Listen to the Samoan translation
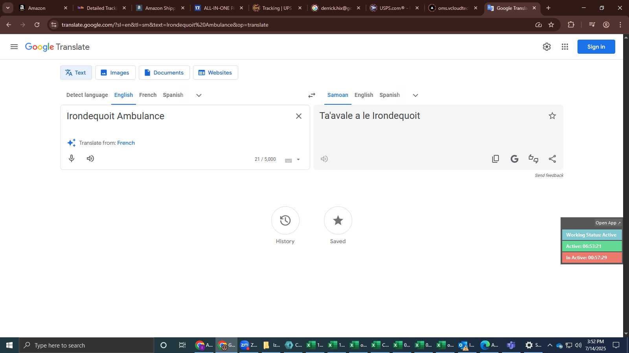 tap(324, 159)
